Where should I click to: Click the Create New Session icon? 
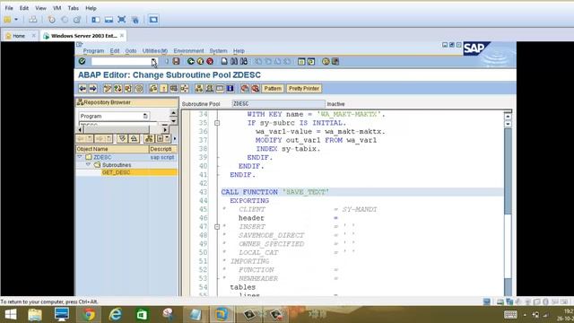pyautogui.click(x=301, y=62)
